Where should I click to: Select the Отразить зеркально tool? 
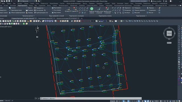pos(139,10)
